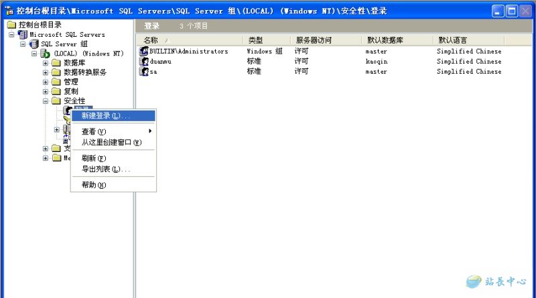Select (LOCAL) (Windows NT) tree label
The height and width of the screenshot is (298, 536).
(x=88, y=54)
